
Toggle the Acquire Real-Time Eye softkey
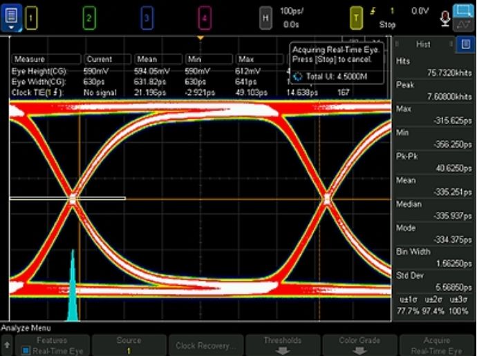[x=437, y=346]
